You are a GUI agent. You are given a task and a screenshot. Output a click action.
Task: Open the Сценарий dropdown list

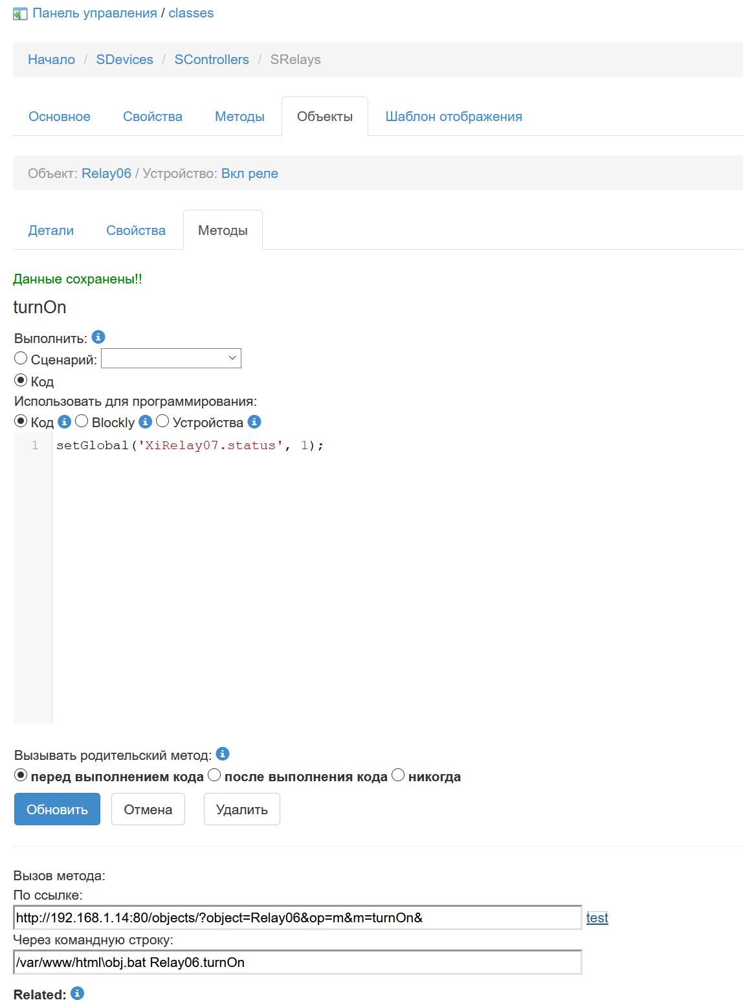pyautogui.click(x=171, y=358)
